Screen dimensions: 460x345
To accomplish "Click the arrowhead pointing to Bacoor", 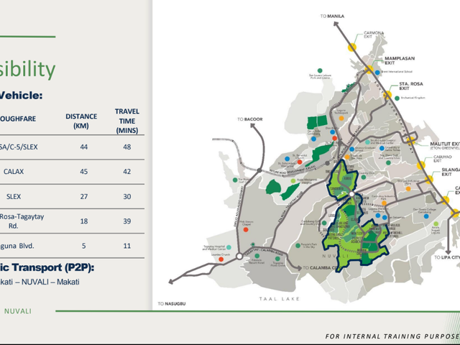I will 253,126.
